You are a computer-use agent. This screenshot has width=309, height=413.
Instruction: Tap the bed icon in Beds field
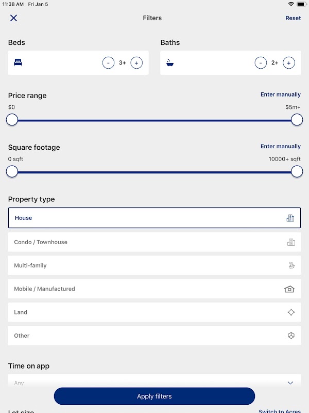point(18,63)
